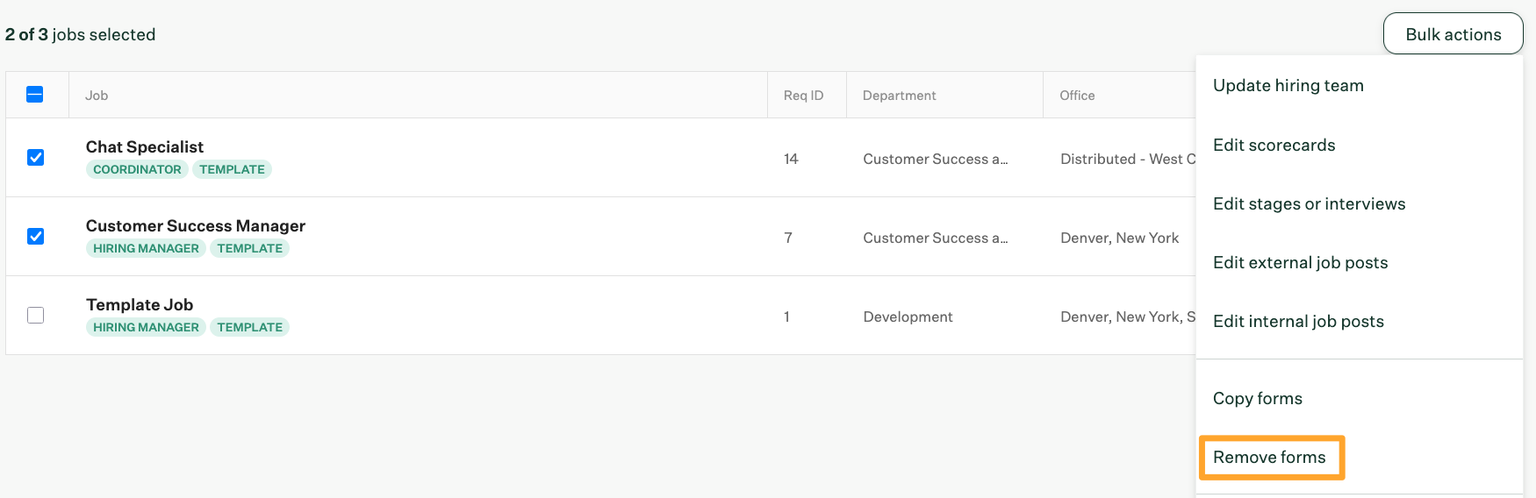Image resolution: width=1536 pixels, height=498 pixels.
Task: Pick Edit stages or interviews
Action: point(1309,204)
